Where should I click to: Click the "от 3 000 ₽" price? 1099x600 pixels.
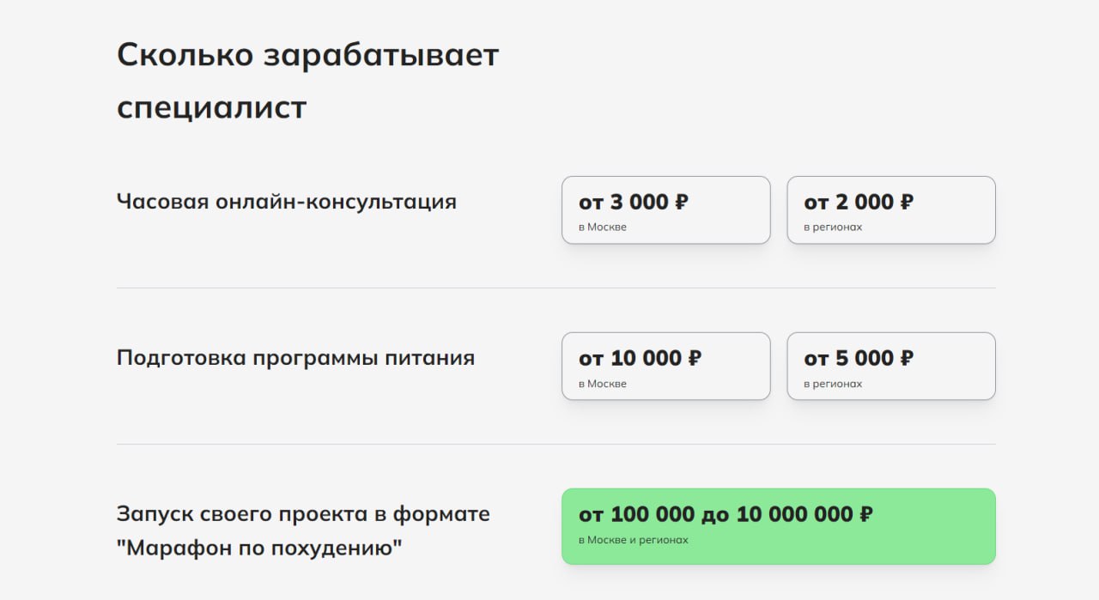click(634, 203)
